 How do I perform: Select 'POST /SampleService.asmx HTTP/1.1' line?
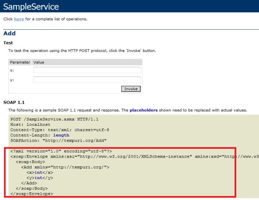(x=55, y=119)
